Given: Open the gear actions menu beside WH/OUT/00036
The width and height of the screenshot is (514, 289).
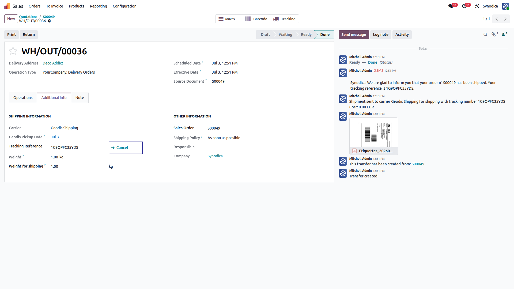Looking at the screenshot, I should 49,21.
